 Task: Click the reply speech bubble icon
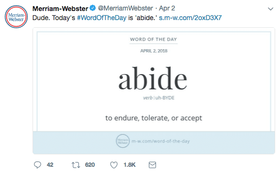pyautogui.click(x=37, y=165)
